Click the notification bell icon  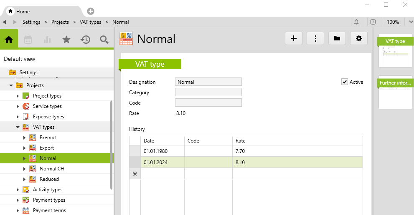(356, 22)
